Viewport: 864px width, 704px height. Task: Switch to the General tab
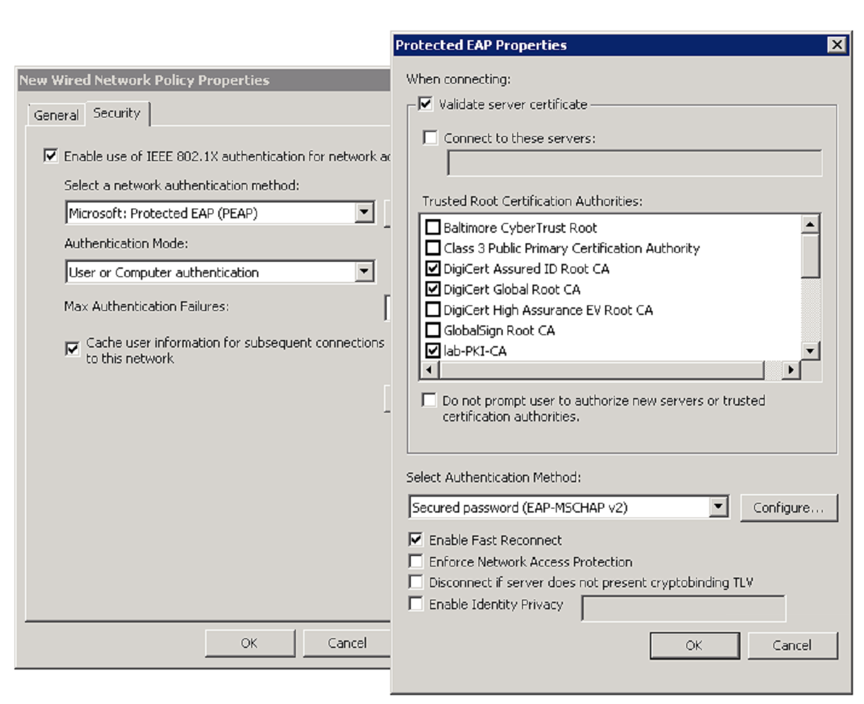coord(55,115)
